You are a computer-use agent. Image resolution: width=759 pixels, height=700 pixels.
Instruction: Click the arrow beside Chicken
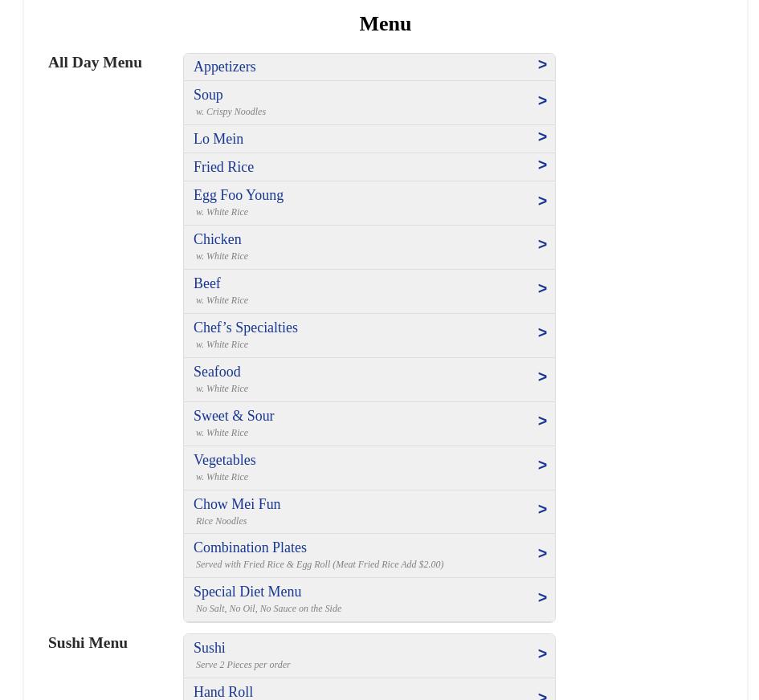[x=542, y=245]
